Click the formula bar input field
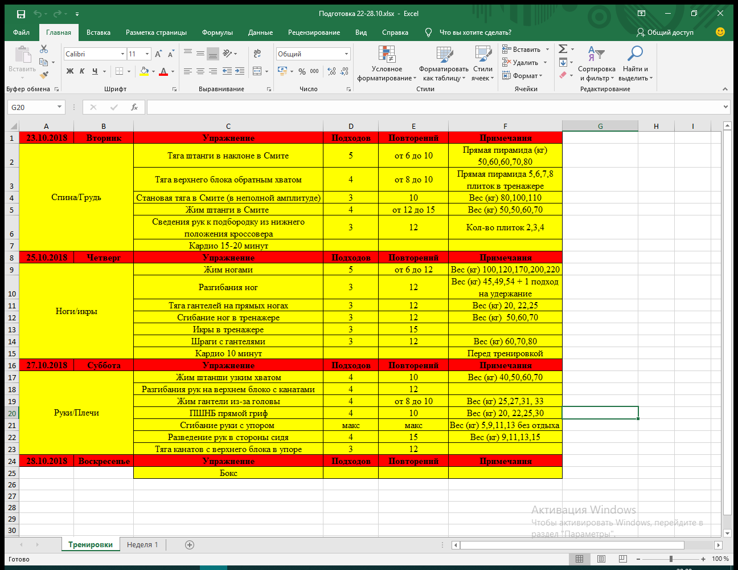 [433, 107]
